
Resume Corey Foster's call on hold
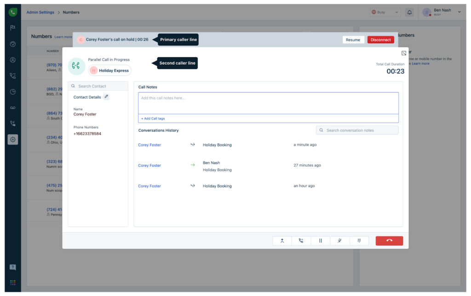pos(353,40)
